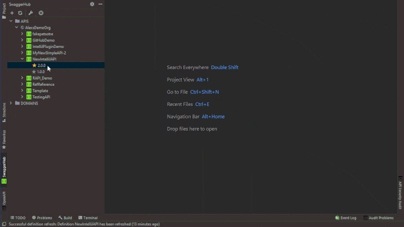This screenshot has height=227, width=404.
Task: Click the 'Drop files here to open' text
Action: pyautogui.click(x=192, y=129)
